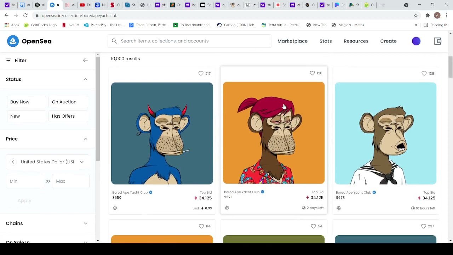Open new browser tab
453x255 pixels.
click(x=383, y=5)
